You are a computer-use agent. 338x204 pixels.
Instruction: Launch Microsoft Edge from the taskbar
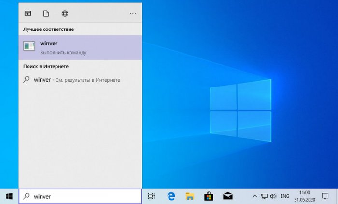click(171, 196)
